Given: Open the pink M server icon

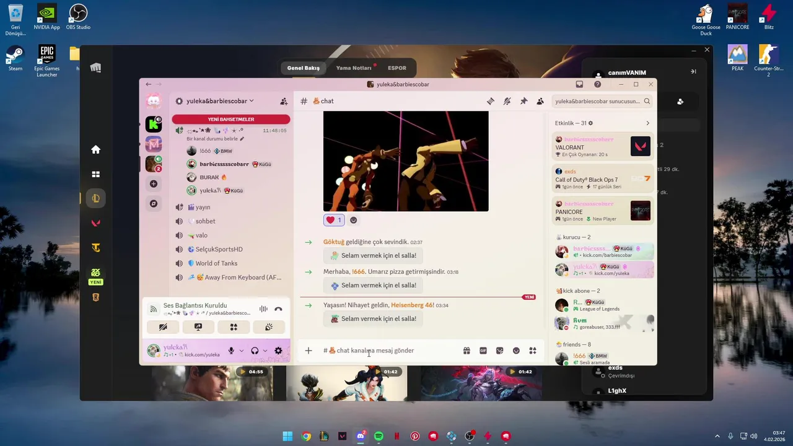Looking at the screenshot, I should click(x=154, y=144).
